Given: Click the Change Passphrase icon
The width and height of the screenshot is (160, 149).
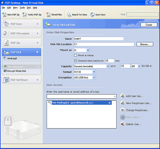Looking at the screenshot, I should 122,110.
